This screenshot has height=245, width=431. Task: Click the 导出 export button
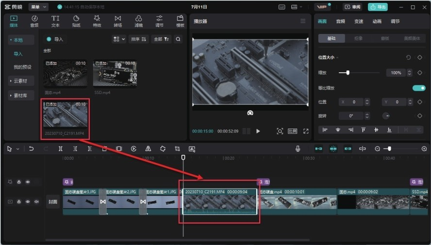pos(378,7)
